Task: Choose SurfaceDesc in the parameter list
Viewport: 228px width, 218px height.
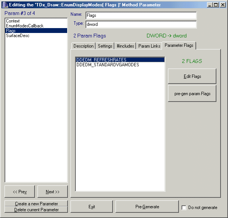Action: click(18, 36)
